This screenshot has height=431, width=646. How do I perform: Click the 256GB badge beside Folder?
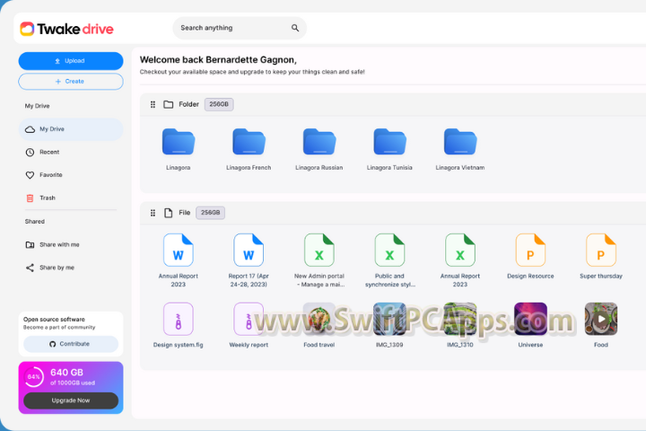point(219,104)
